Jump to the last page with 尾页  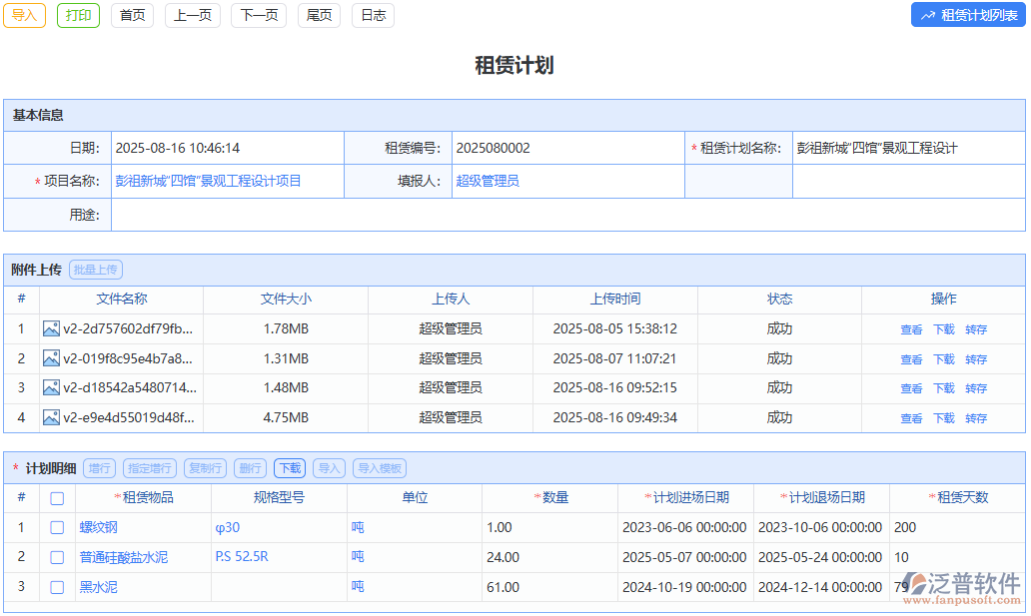(318, 15)
